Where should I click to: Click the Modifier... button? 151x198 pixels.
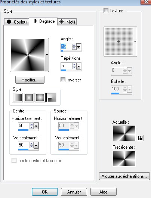click(30, 80)
